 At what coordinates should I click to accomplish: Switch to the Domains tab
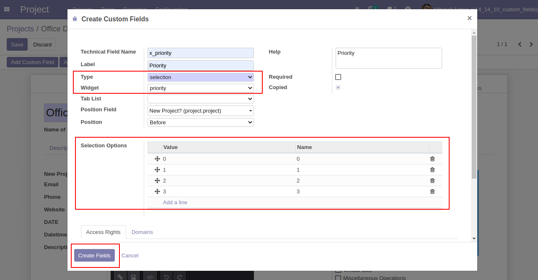coord(142,232)
